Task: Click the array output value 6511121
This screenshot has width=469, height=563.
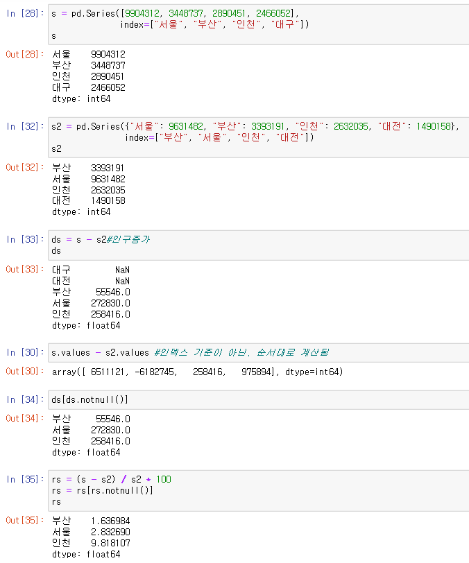Action: pyautogui.click(x=108, y=372)
